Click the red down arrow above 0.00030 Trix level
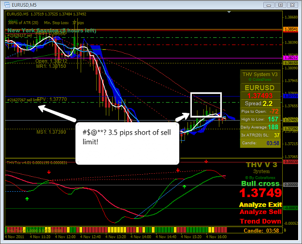This screenshot has width=302, height=244. click(x=206, y=161)
